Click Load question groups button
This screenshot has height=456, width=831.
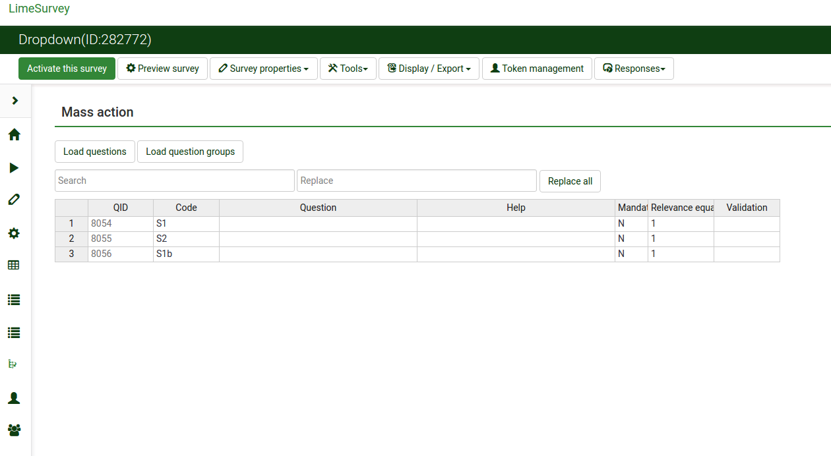pyautogui.click(x=190, y=152)
